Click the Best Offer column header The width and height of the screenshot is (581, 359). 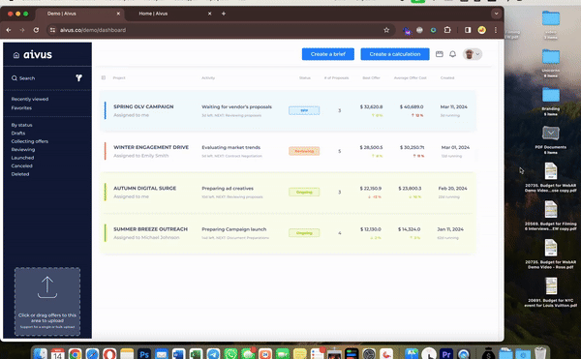pos(371,77)
